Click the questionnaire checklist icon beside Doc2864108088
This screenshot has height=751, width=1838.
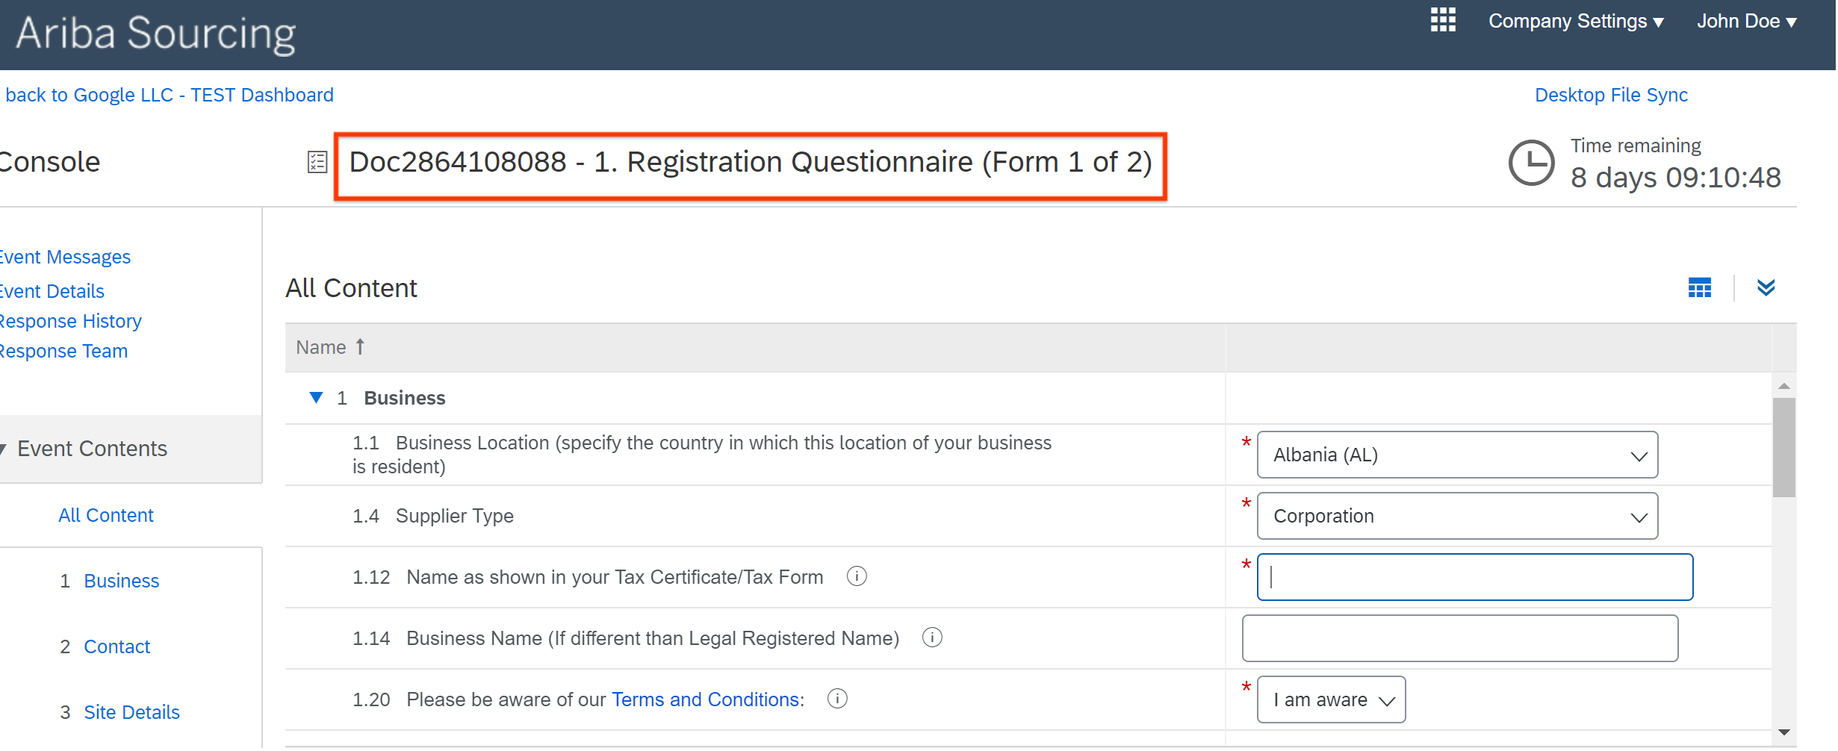(x=317, y=161)
